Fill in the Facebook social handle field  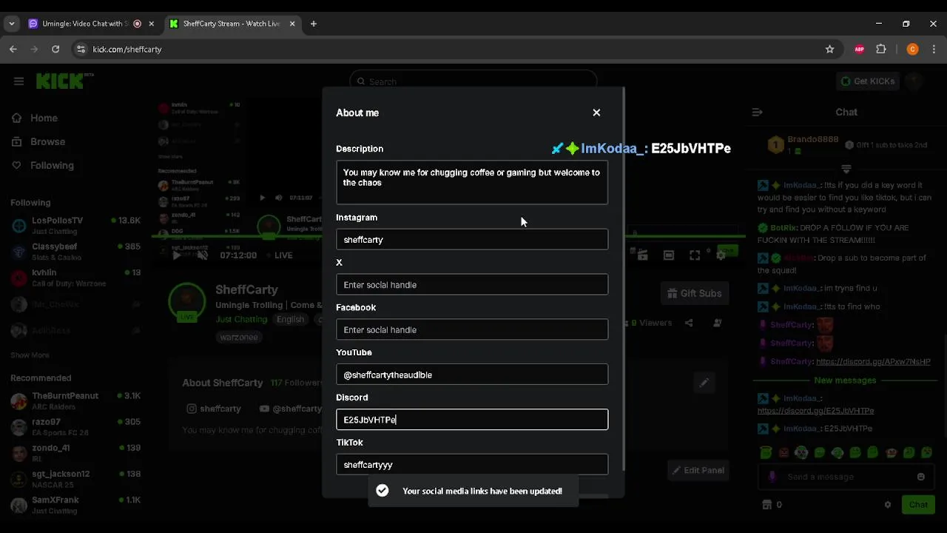tap(472, 329)
